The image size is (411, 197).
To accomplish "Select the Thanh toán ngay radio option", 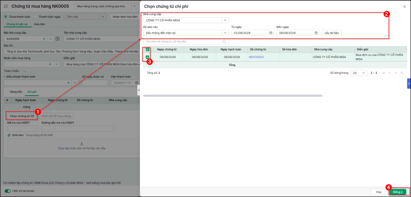I will [x=36, y=17].
